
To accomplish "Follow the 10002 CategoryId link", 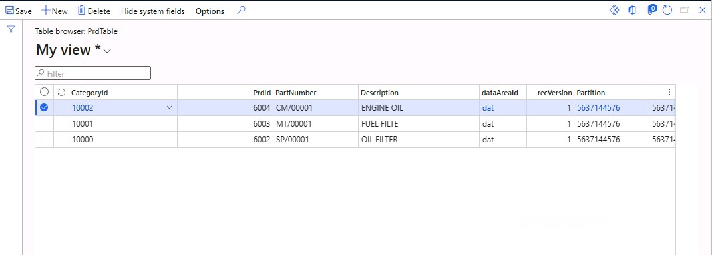I will 83,108.
